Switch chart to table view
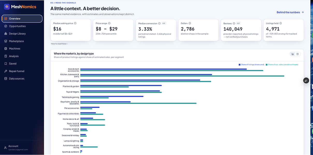 coord(298,54)
